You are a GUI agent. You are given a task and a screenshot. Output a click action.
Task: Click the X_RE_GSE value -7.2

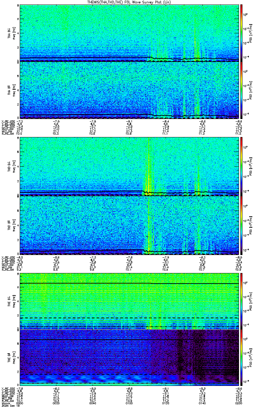click(x=20, y=121)
